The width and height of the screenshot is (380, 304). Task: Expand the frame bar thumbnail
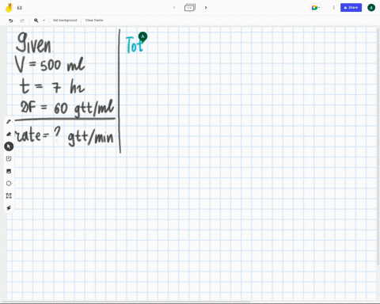coord(190,8)
